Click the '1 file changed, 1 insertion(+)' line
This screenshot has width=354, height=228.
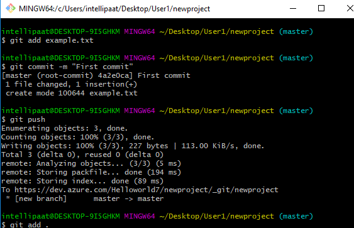[71, 84]
